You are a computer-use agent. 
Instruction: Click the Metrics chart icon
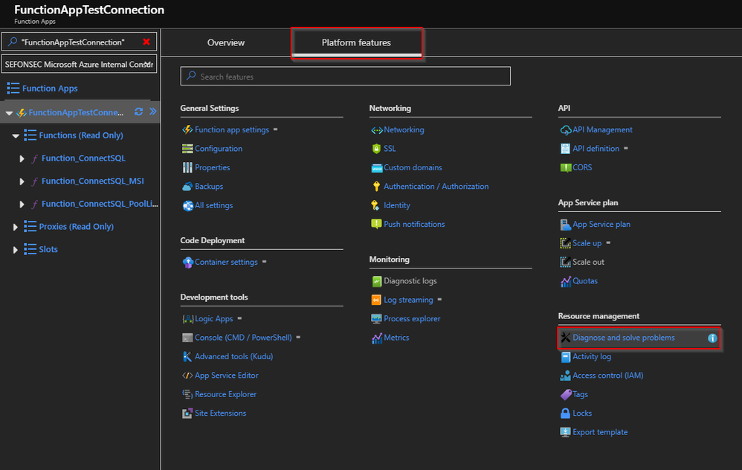(377, 338)
